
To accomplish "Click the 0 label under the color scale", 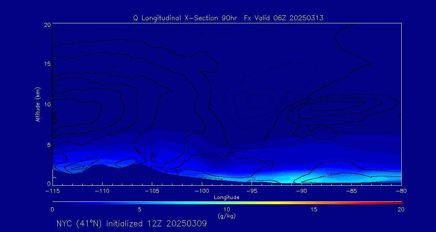I will pyautogui.click(x=52, y=210).
